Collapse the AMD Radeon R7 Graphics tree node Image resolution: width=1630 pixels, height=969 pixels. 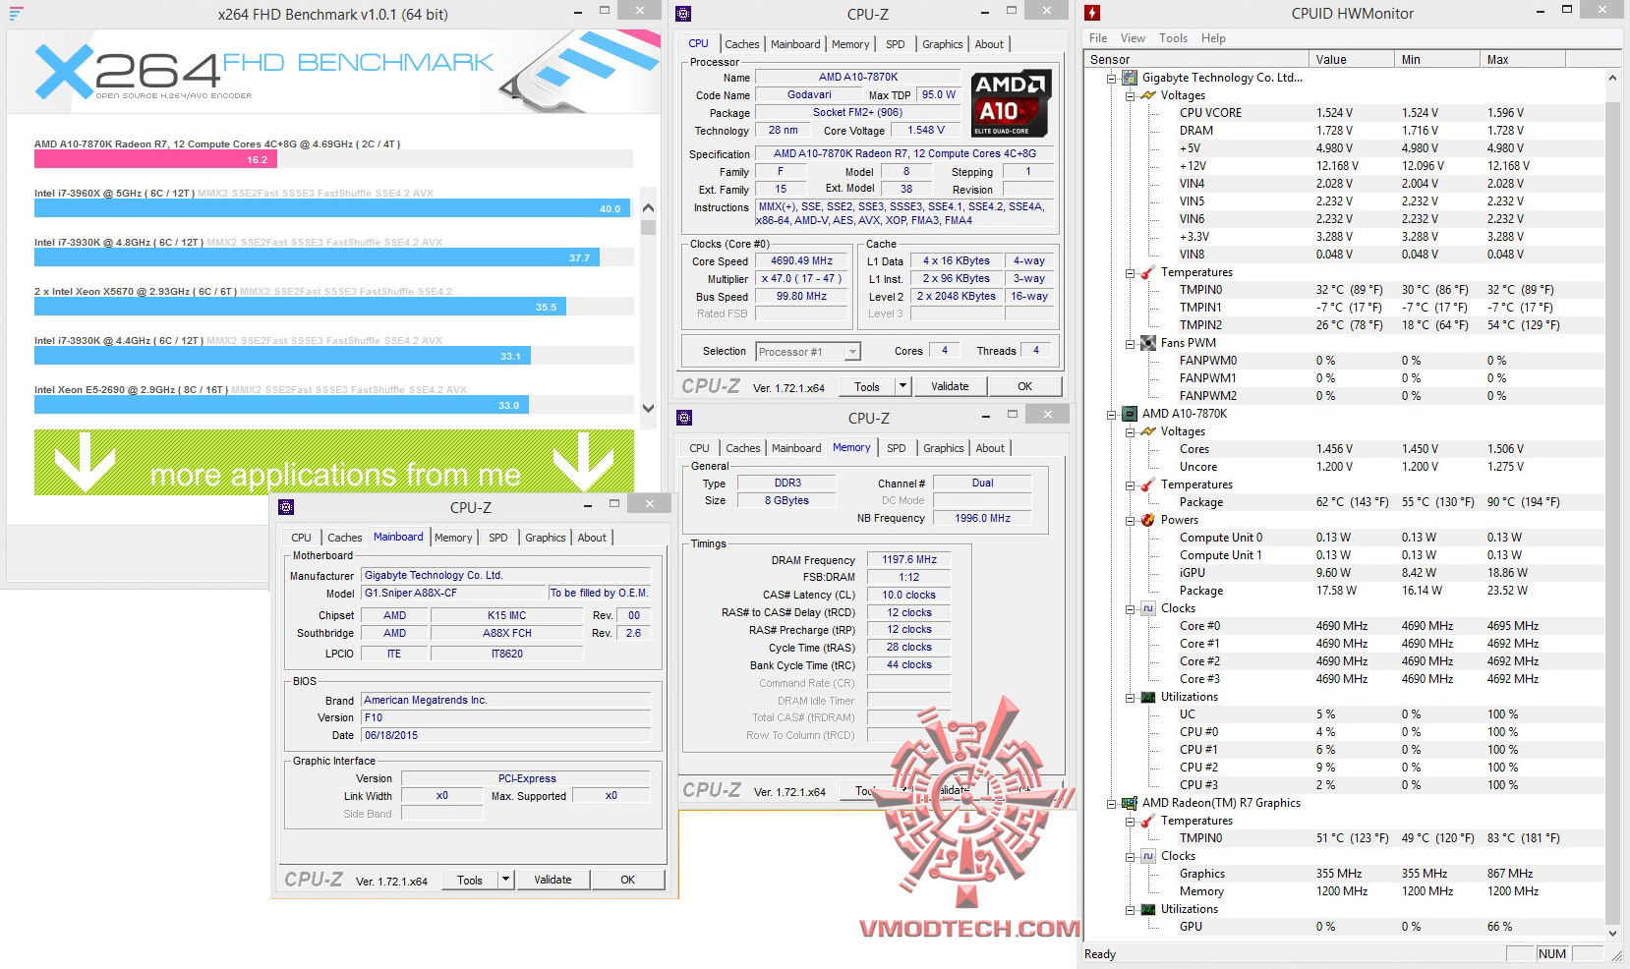pyautogui.click(x=1113, y=803)
